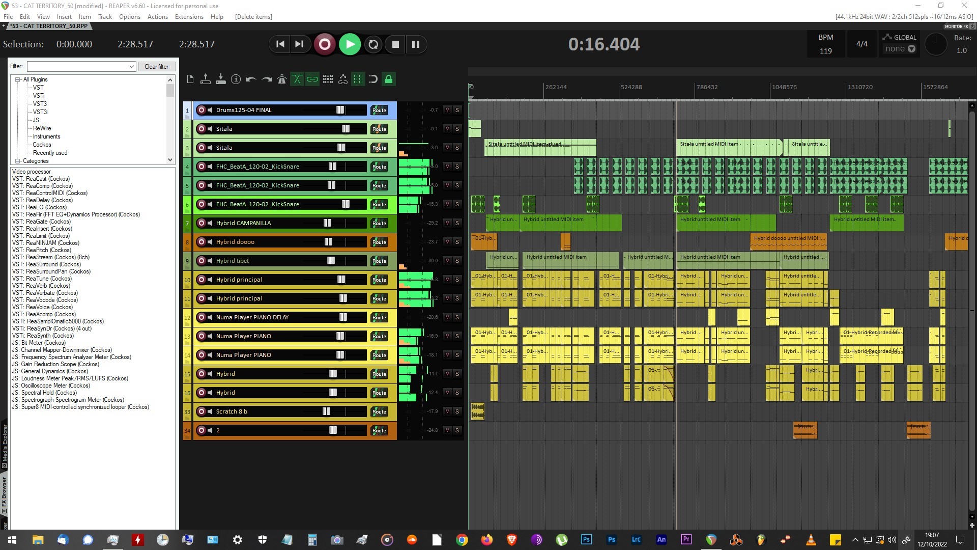Adjust volume fader of Numa Player PIANO DELAY

[x=343, y=317]
